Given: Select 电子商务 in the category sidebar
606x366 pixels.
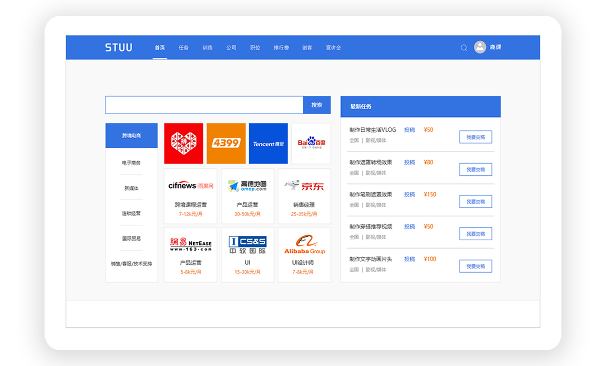Looking at the screenshot, I should pos(131,163).
